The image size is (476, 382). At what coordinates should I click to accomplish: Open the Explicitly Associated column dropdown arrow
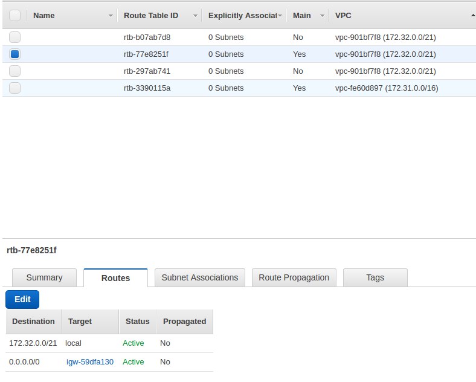click(x=280, y=15)
